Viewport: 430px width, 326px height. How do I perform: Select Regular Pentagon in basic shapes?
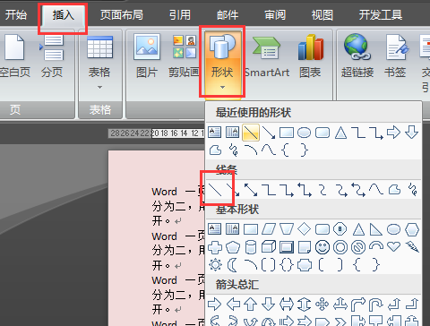point(233,247)
